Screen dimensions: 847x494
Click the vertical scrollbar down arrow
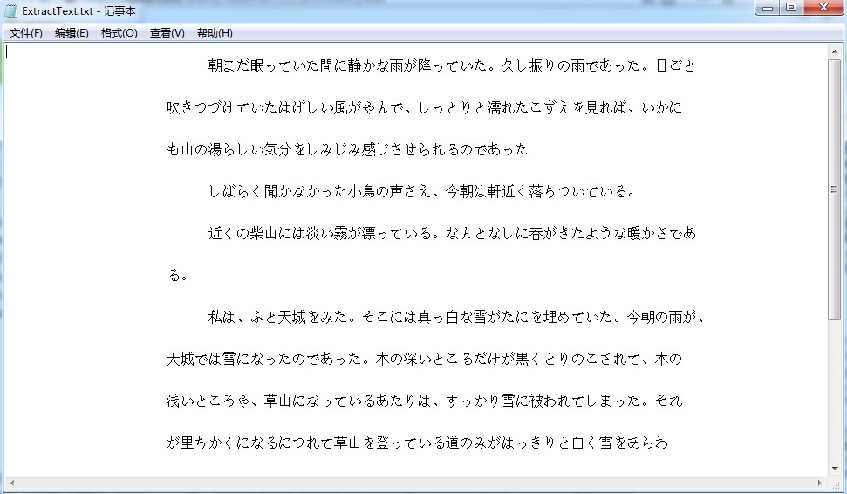(835, 470)
